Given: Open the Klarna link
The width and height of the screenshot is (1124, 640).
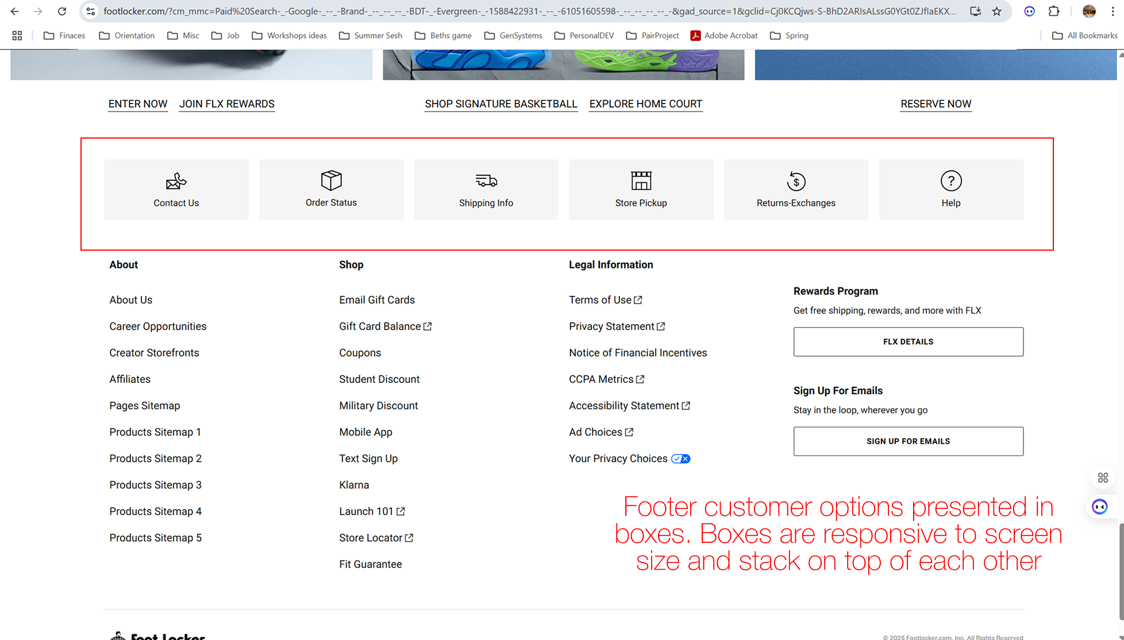Looking at the screenshot, I should pos(354,485).
